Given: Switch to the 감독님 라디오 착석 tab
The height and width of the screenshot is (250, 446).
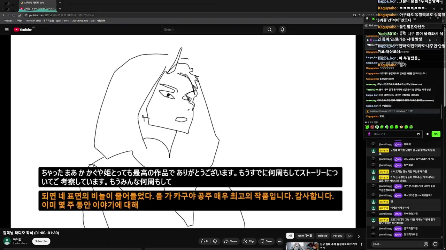Looking at the screenshot, I should 37,9.
